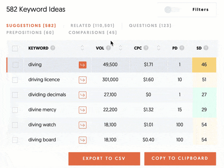Show help for the PD column

coord(182,48)
